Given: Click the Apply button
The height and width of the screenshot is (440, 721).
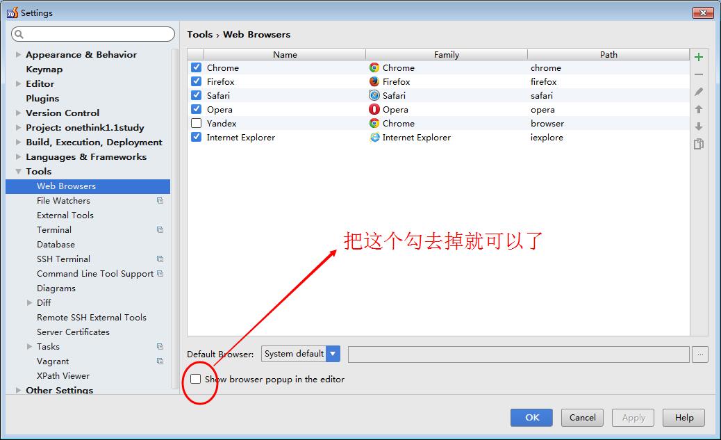Looking at the screenshot, I should [x=633, y=418].
